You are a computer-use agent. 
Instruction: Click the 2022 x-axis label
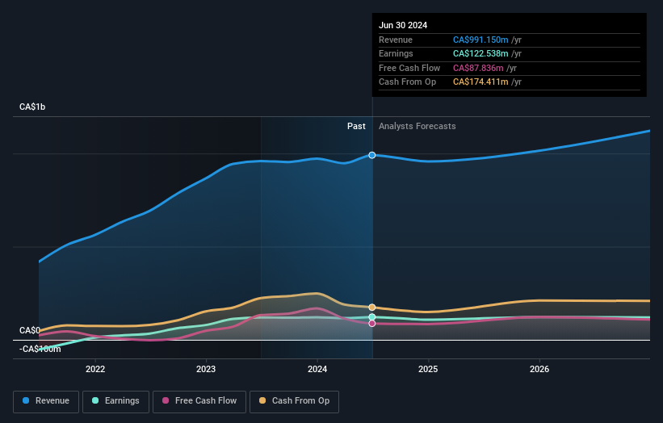(95, 369)
